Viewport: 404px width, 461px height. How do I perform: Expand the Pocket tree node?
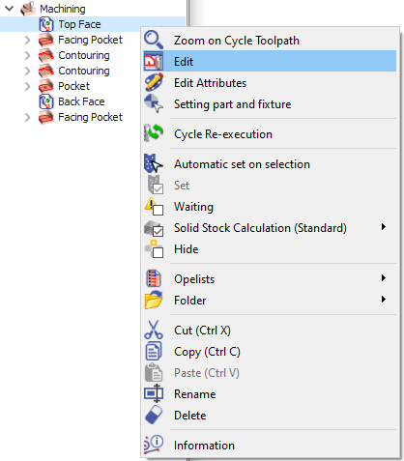tap(28, 86)
